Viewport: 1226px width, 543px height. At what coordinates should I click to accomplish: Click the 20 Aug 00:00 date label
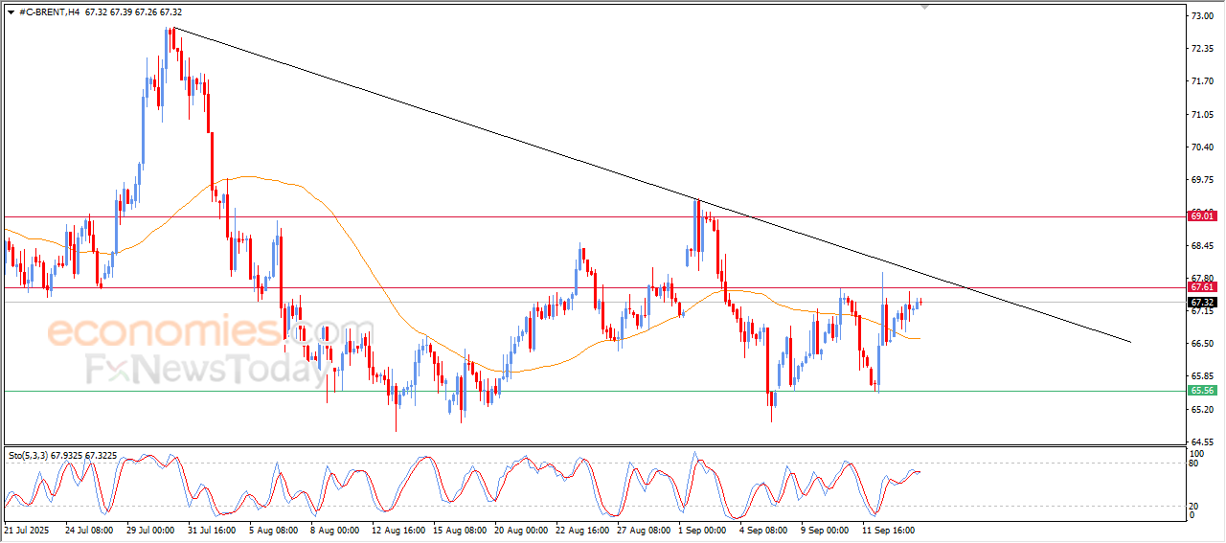coord(522,529)
